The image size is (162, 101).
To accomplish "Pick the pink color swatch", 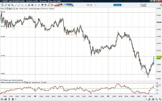I will [73, 4].
